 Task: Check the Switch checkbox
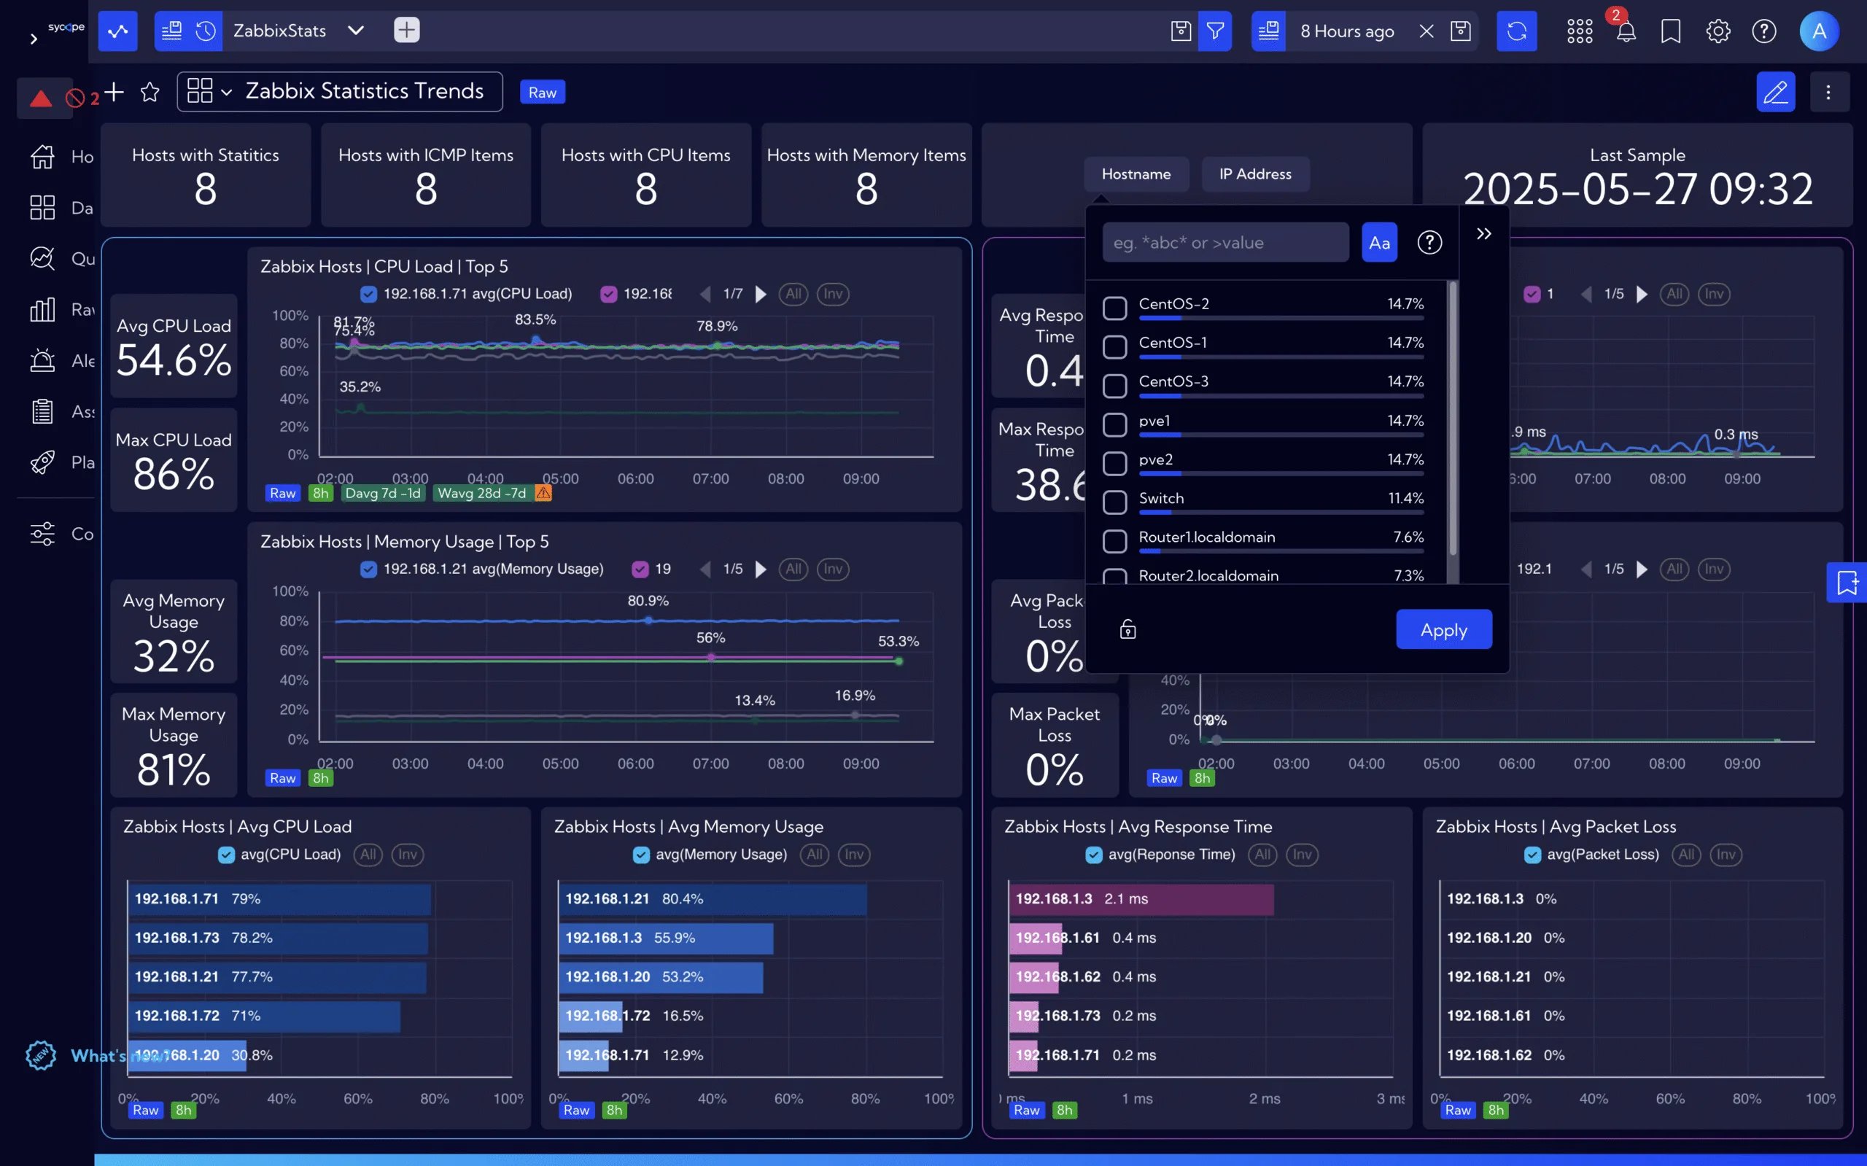pyautogui.click(x=1114, y=502)
